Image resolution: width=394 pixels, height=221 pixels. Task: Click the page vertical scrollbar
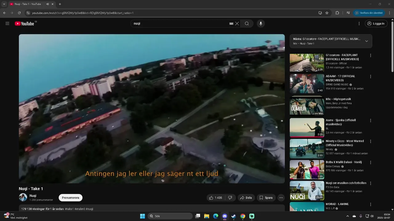(x=392, y=46)
